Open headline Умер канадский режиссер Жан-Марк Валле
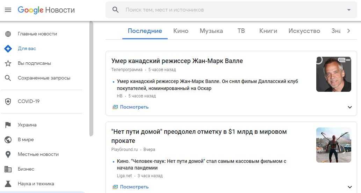The height and width of the screenshot is (193, 361). coord(177,61)
